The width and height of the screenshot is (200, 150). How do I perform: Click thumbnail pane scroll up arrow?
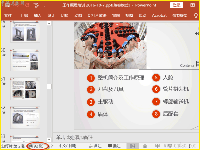coord(49,23)
